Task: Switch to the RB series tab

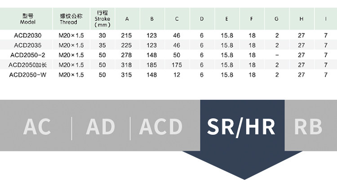Action: pos(308,126)
